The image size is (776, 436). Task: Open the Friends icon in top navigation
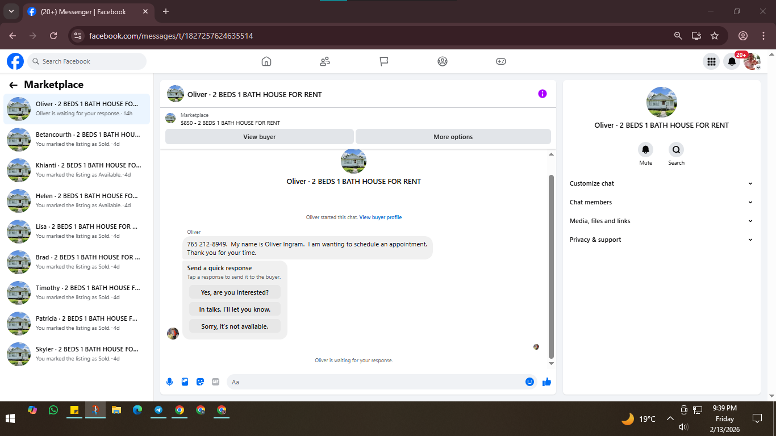coord(325,61)
